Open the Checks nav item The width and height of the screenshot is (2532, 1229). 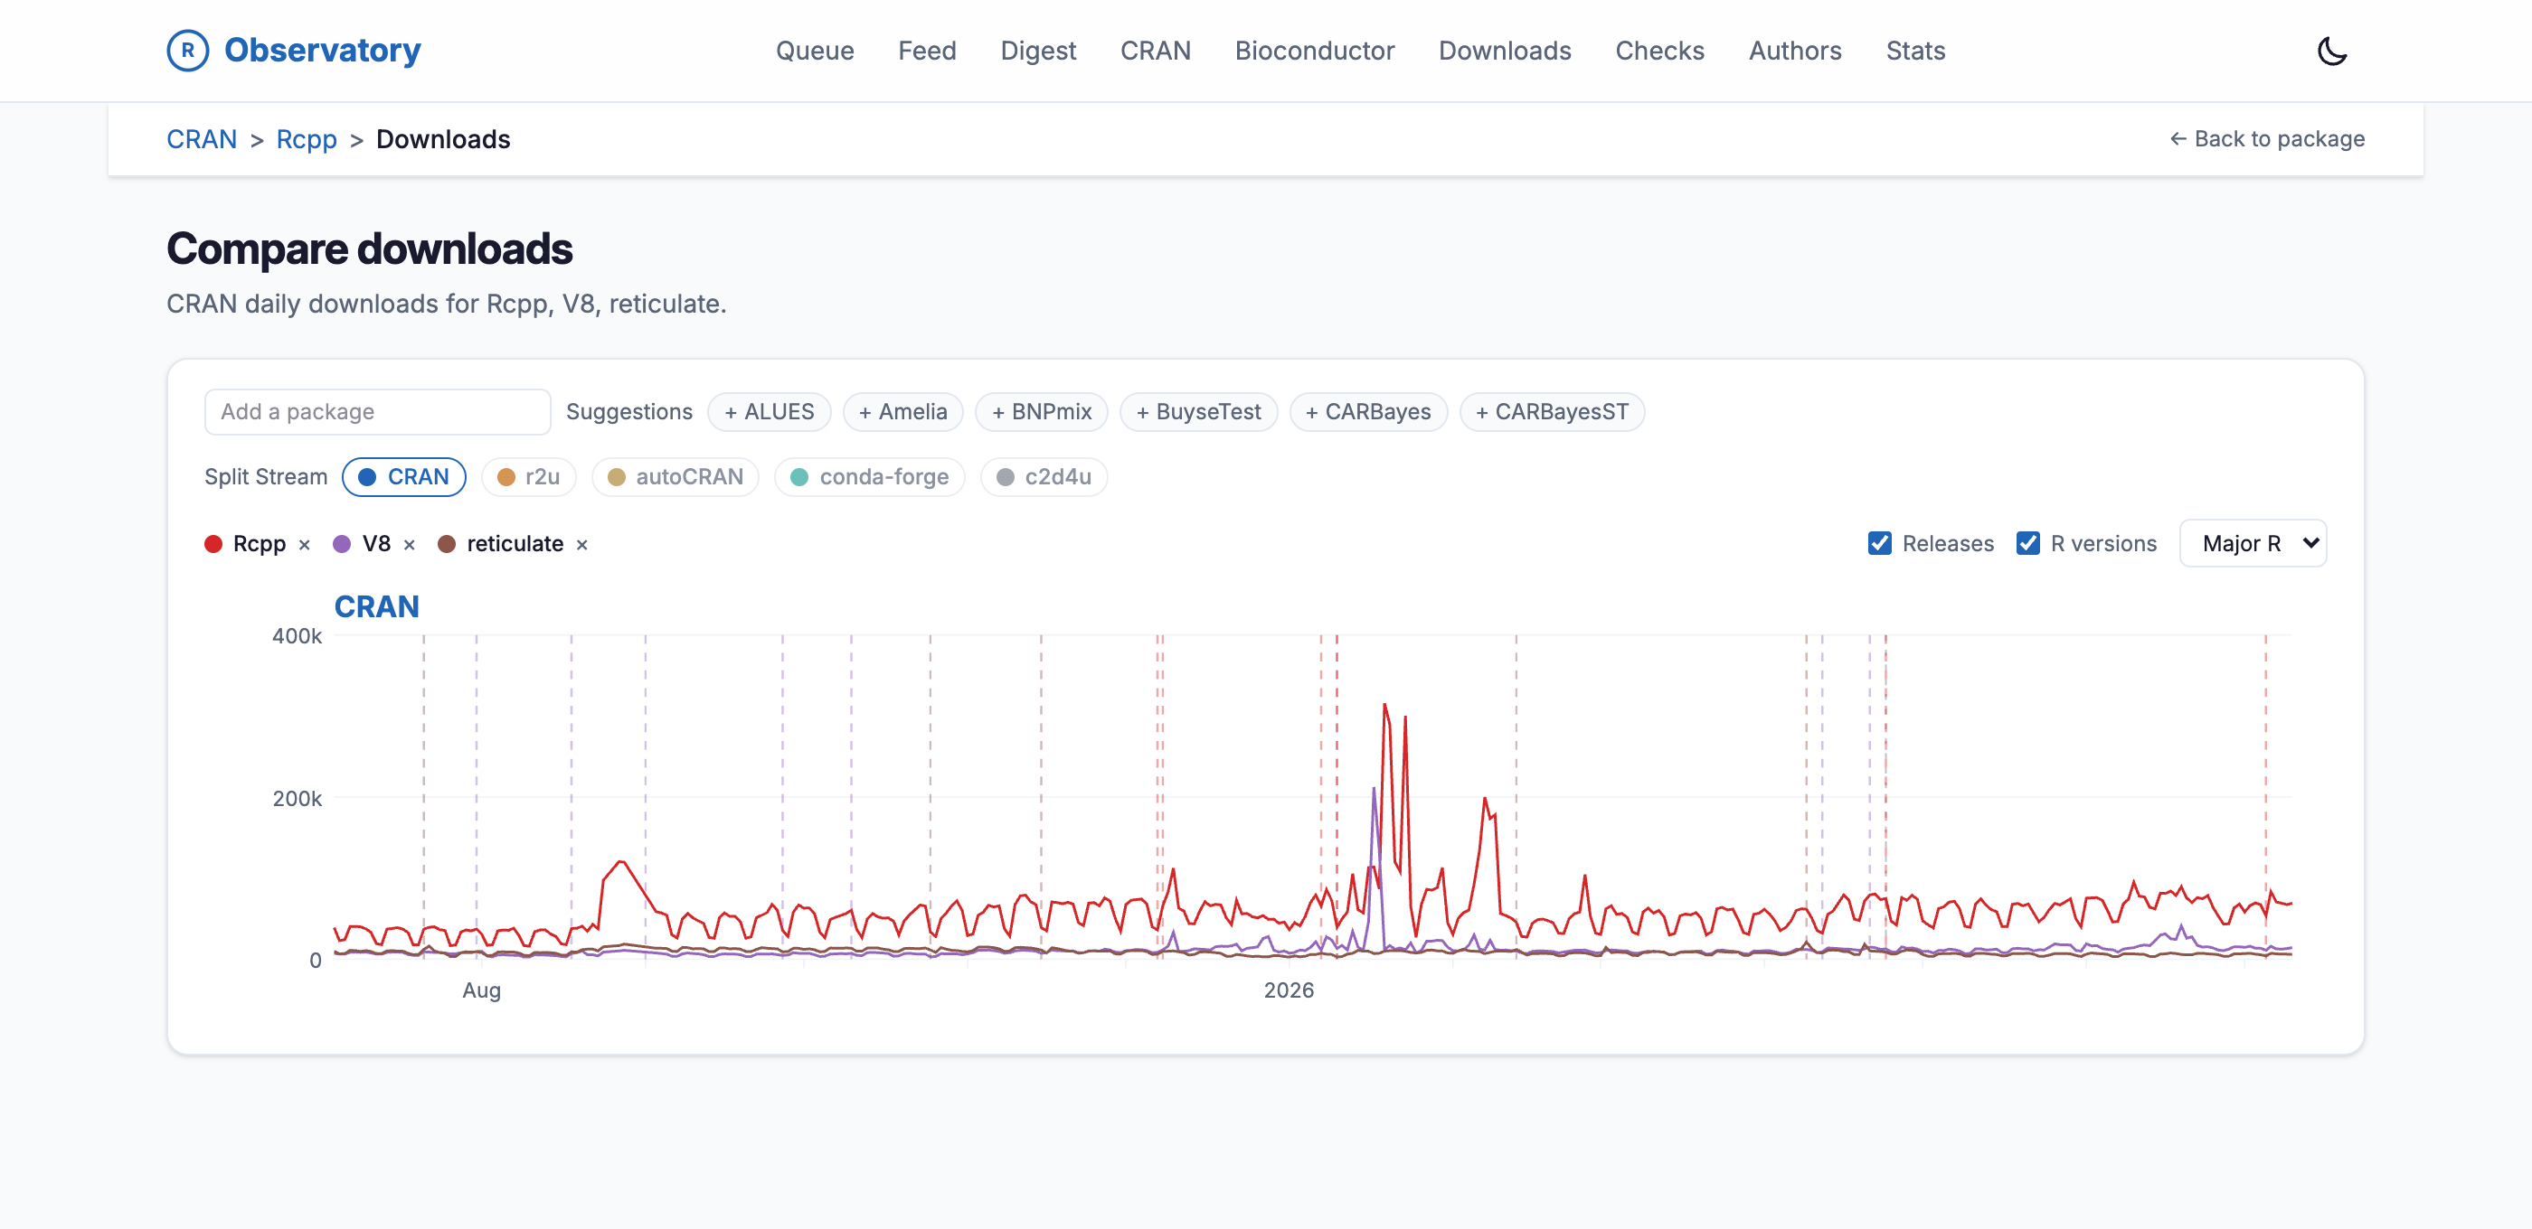click(1659, 50)
